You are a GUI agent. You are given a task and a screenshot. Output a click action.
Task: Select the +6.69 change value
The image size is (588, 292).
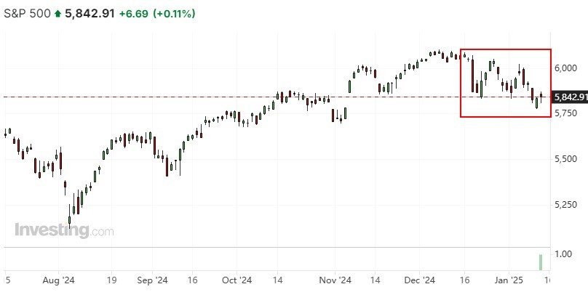(133, 14)
